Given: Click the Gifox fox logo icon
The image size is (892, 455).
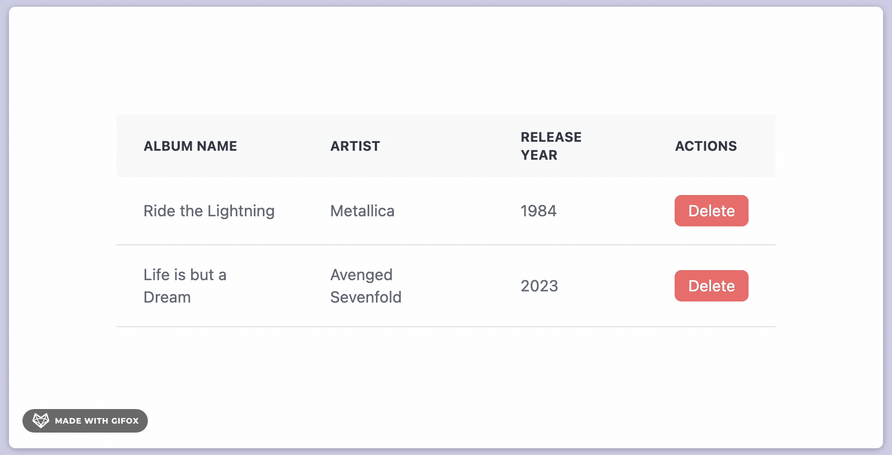Looking at the screenshot, I should pos(41,420).
